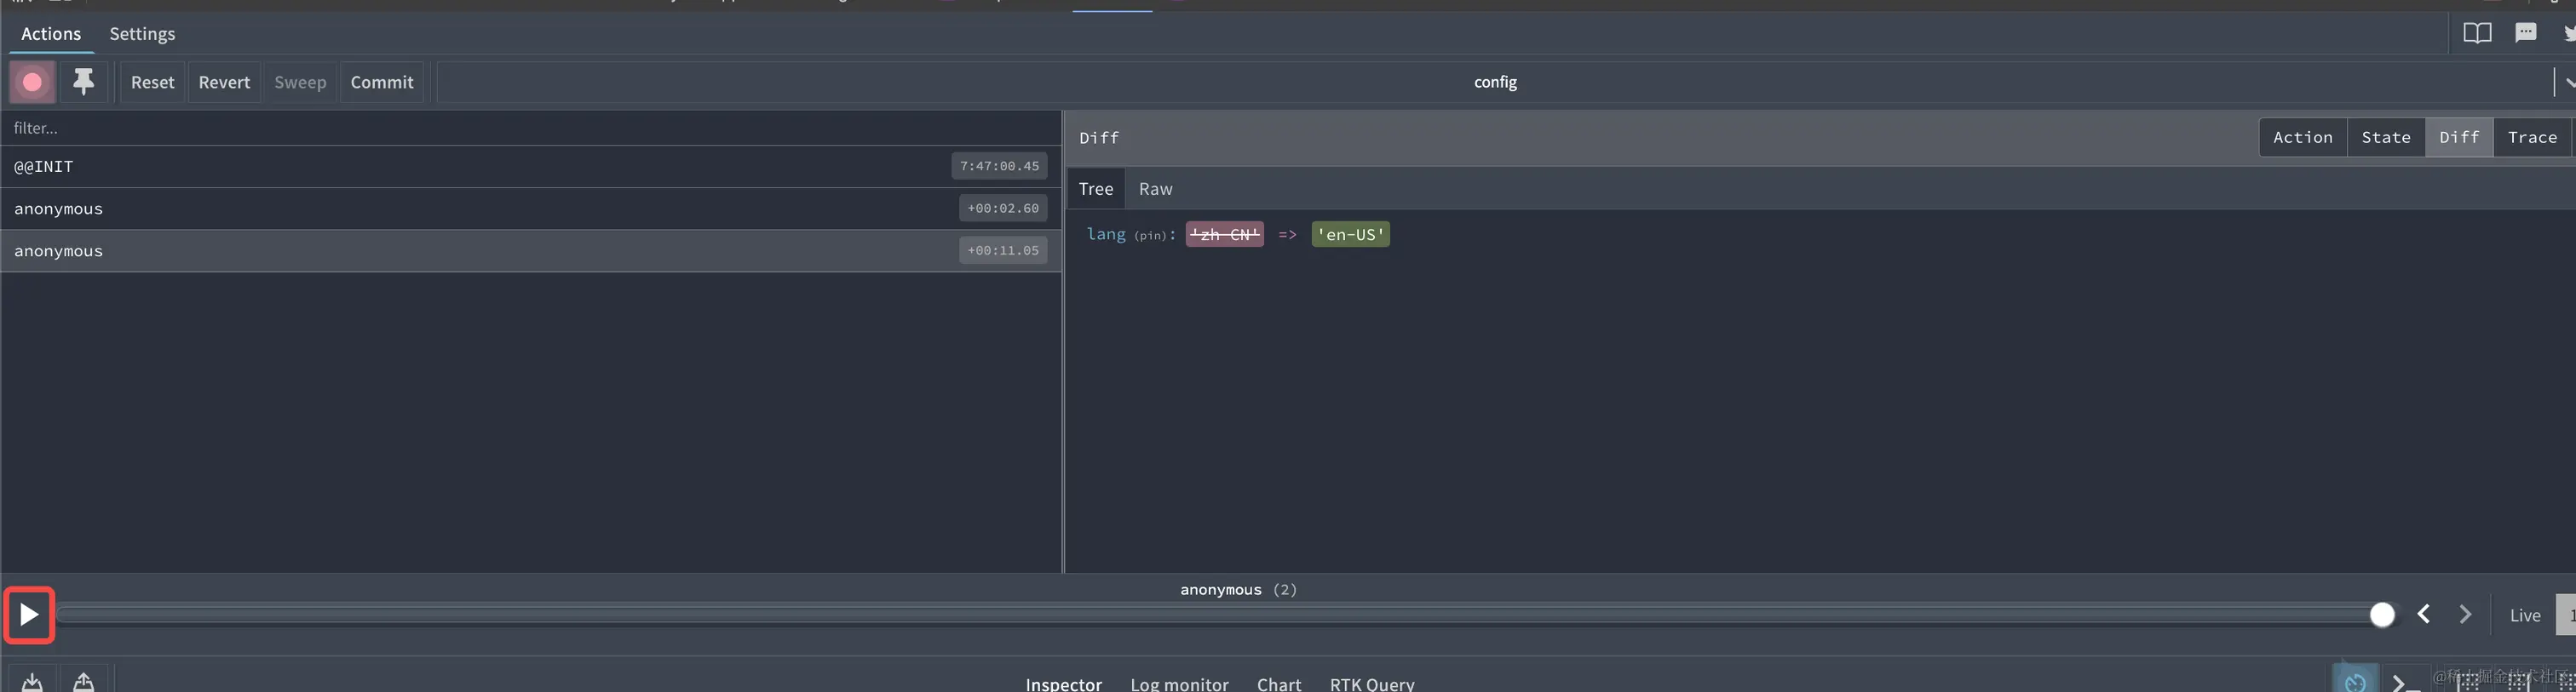The image size is (2576, 692).
Task: Click the export state upload icon
Action: (x=83, y=682)
